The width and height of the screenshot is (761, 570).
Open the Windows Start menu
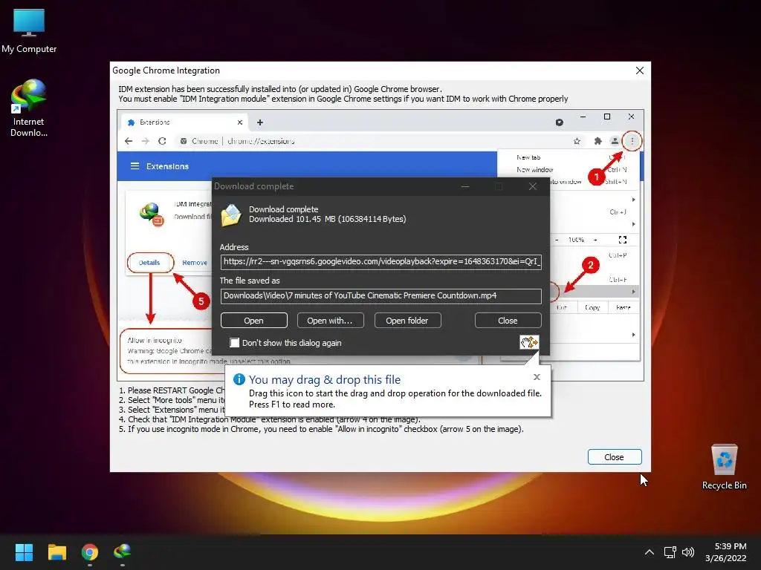coord(25,552)
